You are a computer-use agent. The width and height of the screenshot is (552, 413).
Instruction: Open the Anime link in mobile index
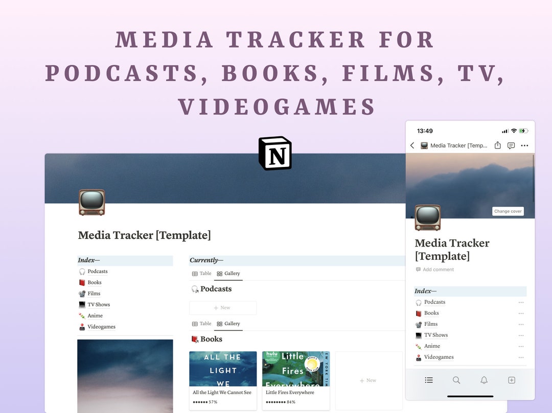coord(432,346)
